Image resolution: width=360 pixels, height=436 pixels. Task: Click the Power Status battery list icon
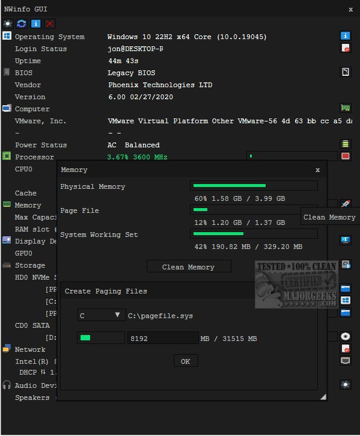345,144
